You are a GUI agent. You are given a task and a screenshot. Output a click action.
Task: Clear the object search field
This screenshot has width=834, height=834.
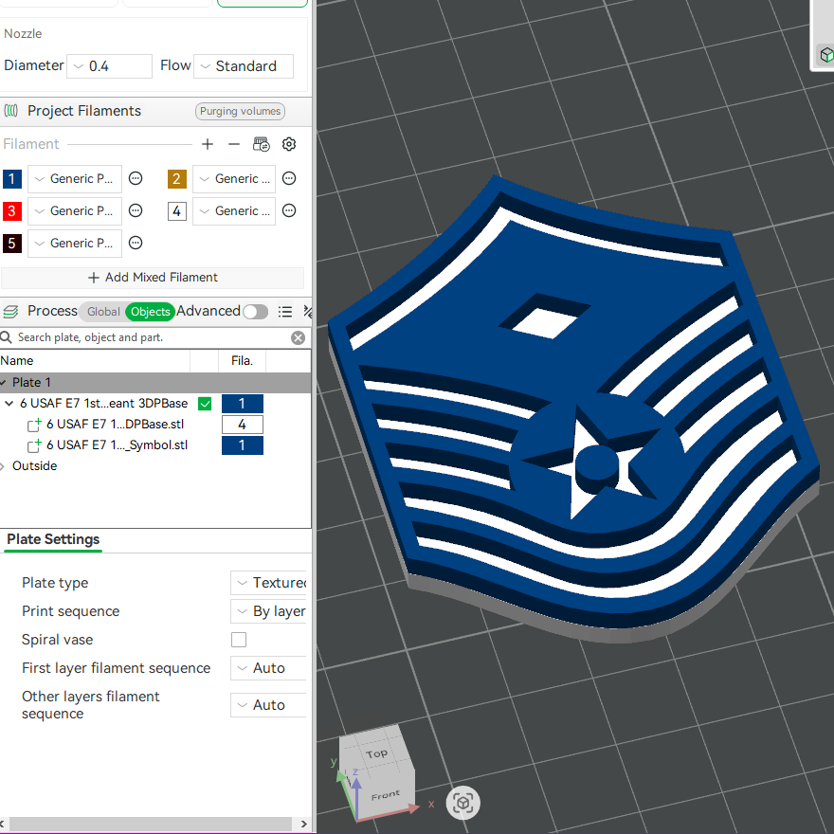(299, 337)
